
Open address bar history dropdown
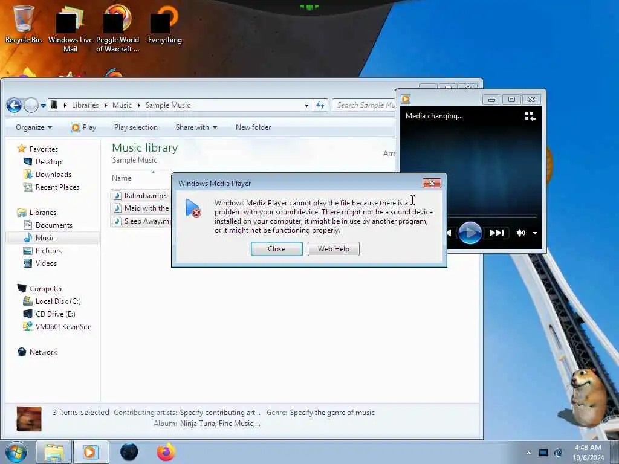click(x=306, y=105)
